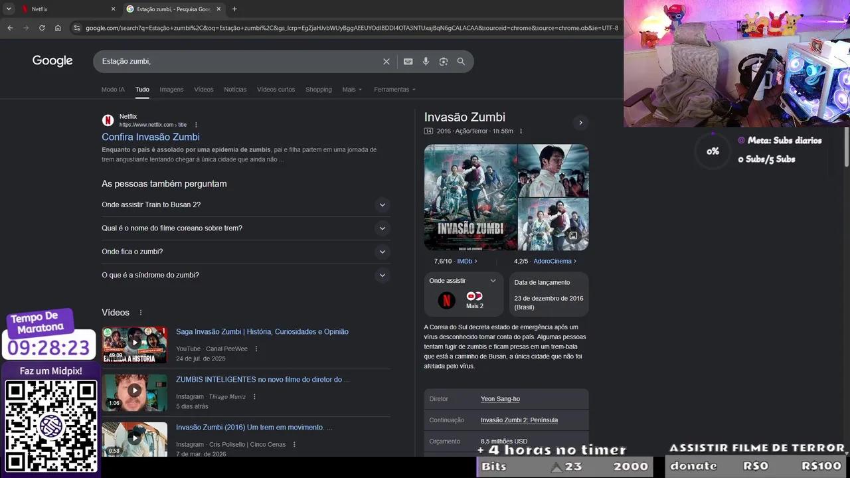Open a new browser tab
The width and height of the screenshot is (850, 478).
point(234,9)
